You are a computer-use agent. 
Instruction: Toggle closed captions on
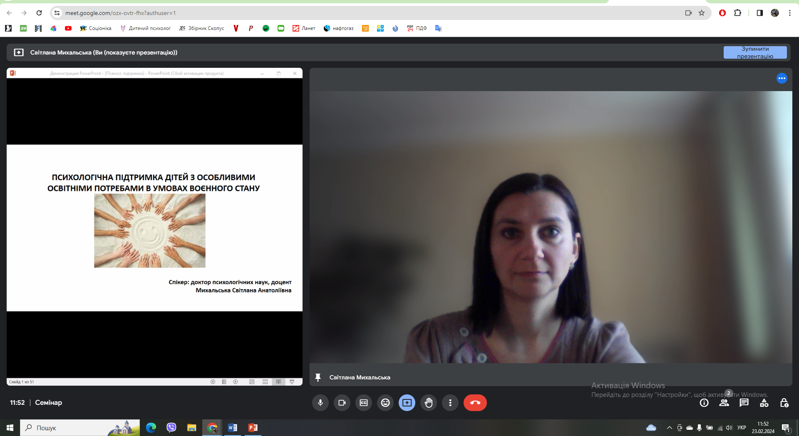pos(364,403)
